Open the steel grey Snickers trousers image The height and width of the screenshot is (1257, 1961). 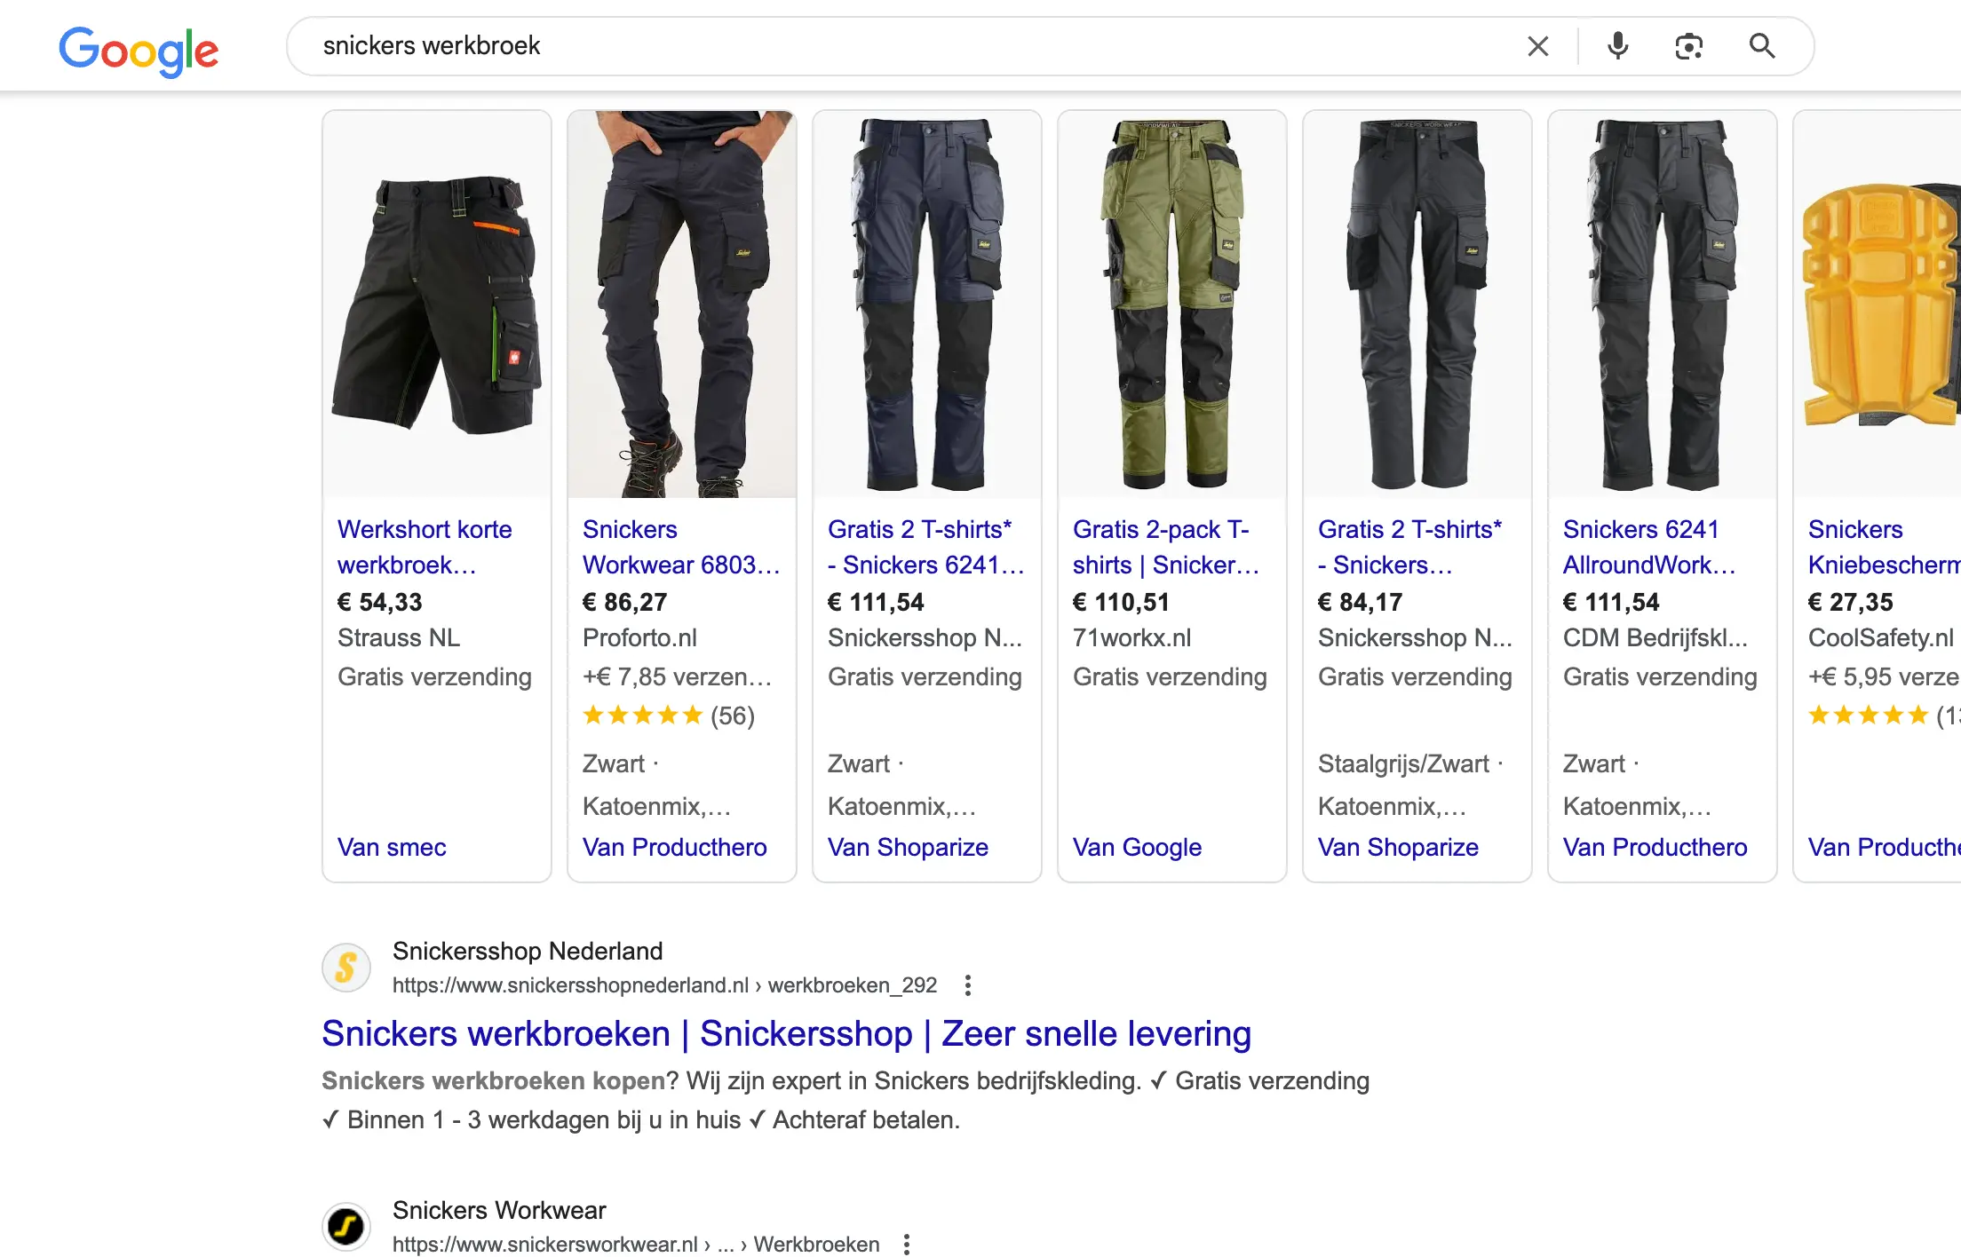(x=1417, y=304)
